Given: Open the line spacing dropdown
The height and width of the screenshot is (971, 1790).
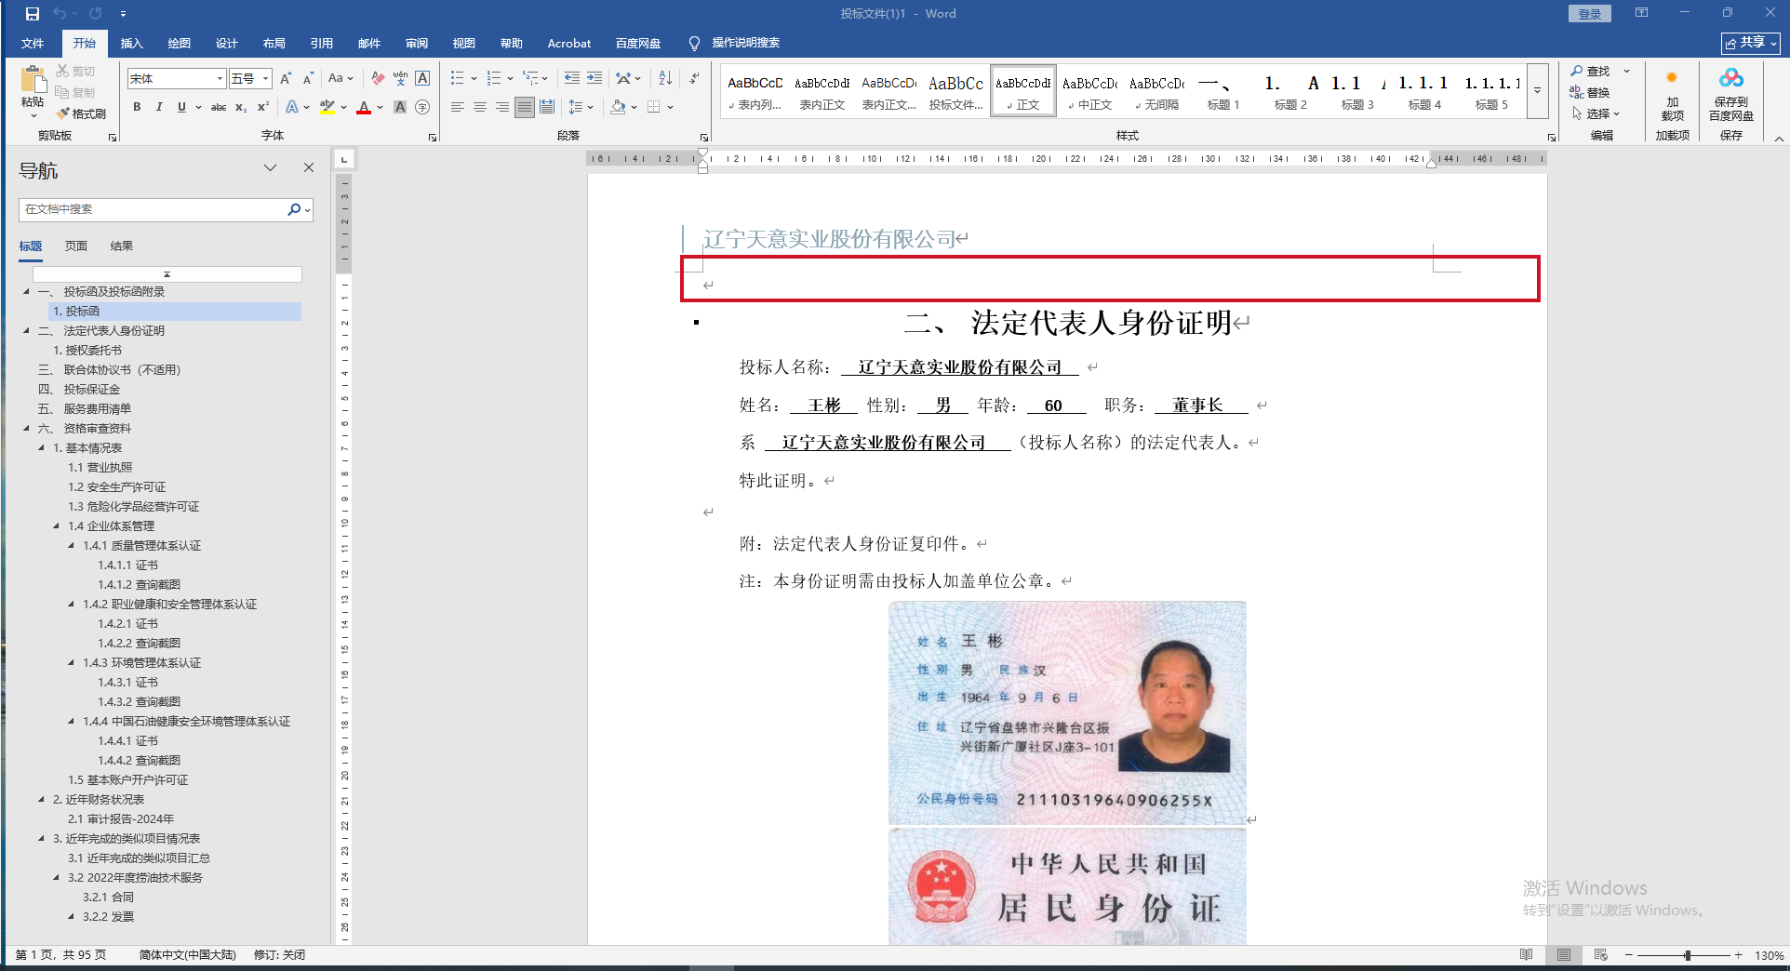Looking at the screenshot, I should [x=590, y=107].
